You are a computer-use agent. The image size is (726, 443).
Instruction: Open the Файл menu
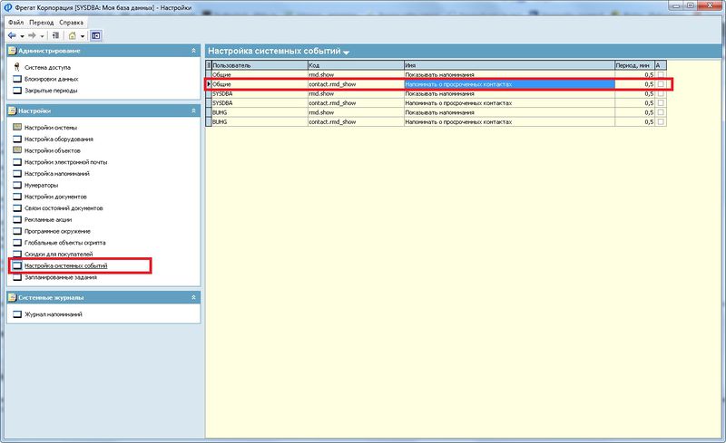click(x=15, y=23)
